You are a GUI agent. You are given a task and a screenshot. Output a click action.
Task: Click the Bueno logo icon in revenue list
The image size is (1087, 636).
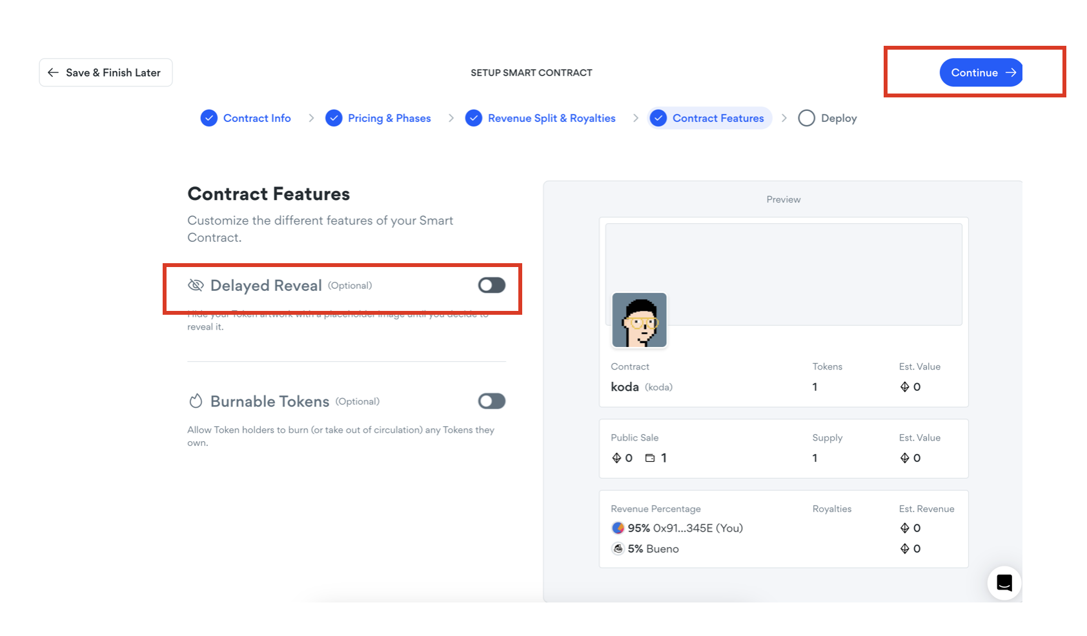(618, 548)
